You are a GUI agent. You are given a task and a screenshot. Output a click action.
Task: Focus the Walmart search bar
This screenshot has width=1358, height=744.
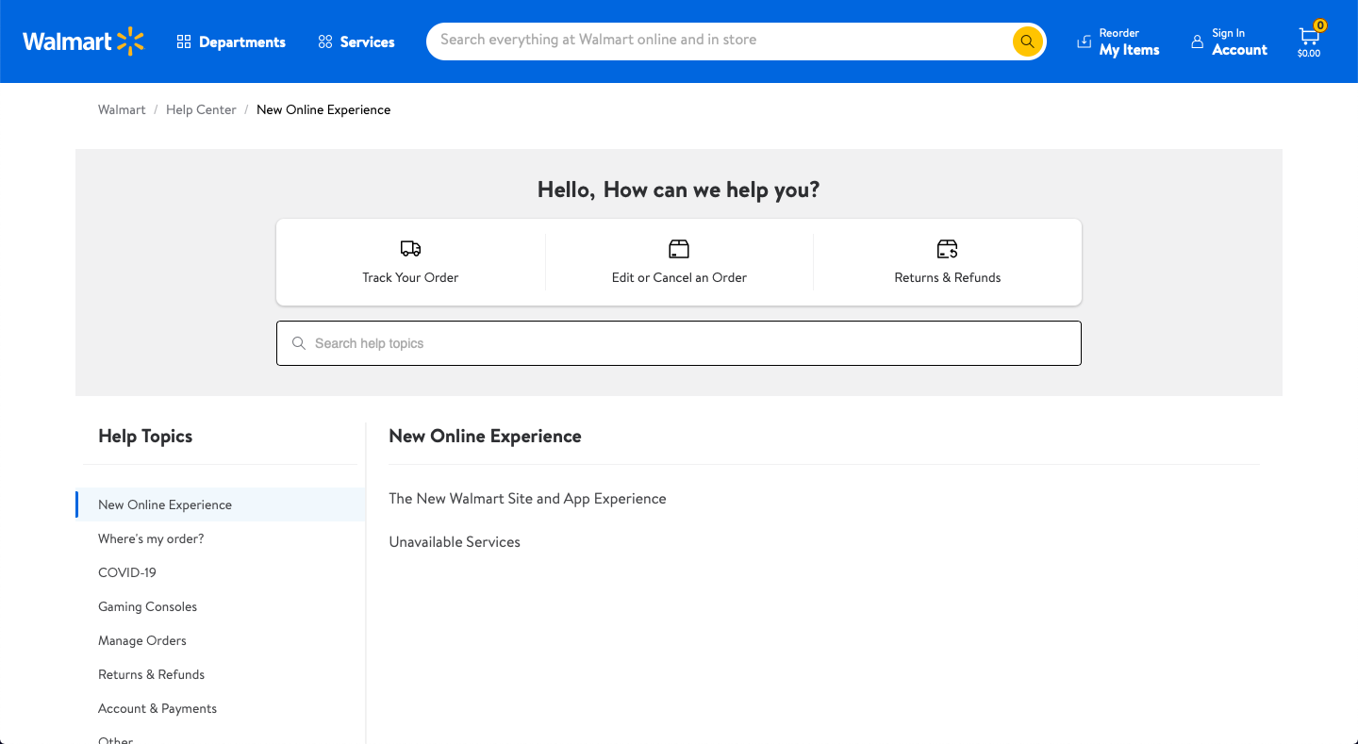(737, 41)
